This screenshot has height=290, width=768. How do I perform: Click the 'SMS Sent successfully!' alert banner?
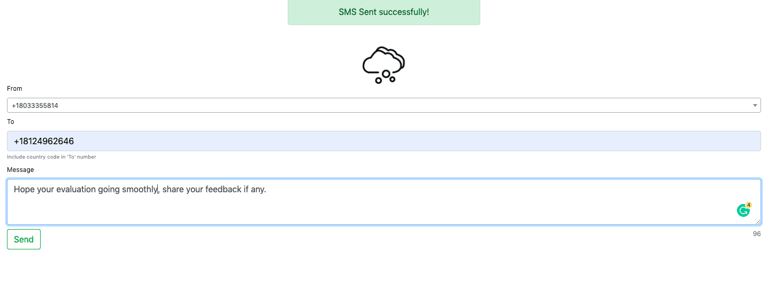pos(384,12)
